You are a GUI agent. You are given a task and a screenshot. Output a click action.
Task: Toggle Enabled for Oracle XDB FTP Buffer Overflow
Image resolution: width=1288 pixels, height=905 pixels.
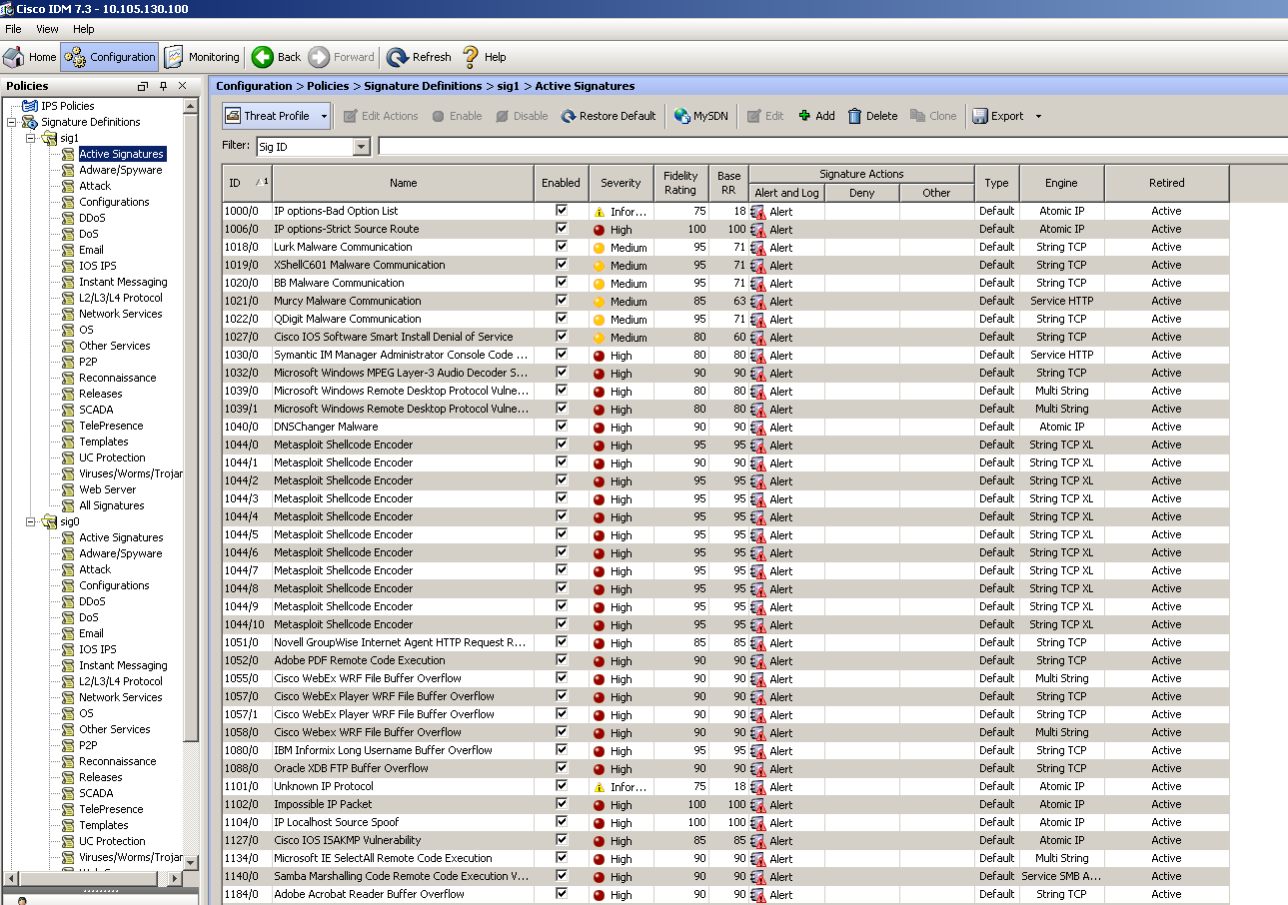click(x=562, y=768)
